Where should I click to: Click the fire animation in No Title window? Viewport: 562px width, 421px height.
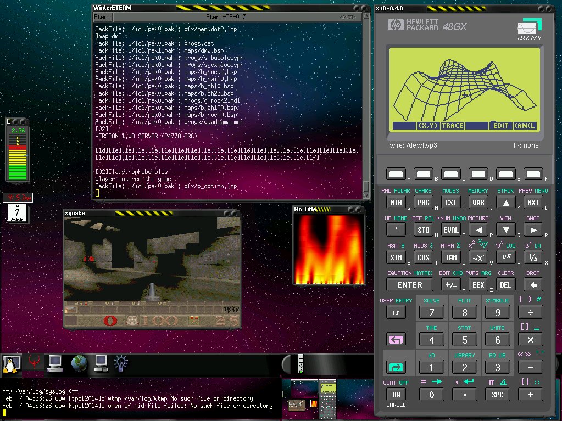pyautogui.click(x=329, y=249)
